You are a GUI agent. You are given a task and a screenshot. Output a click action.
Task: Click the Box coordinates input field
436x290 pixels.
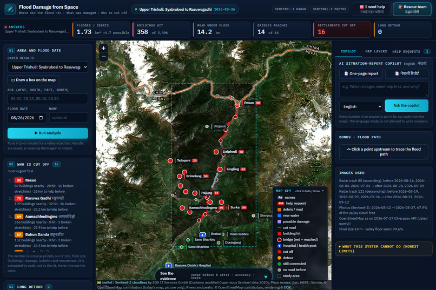[x=48, y=99]
